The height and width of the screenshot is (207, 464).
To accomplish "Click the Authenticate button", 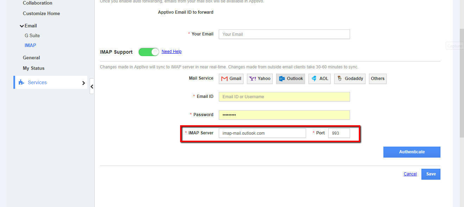I will pos(412,152).
